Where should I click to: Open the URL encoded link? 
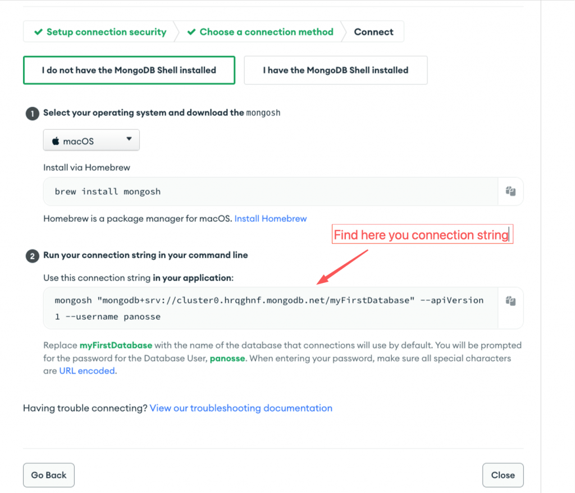coord(87,371)
